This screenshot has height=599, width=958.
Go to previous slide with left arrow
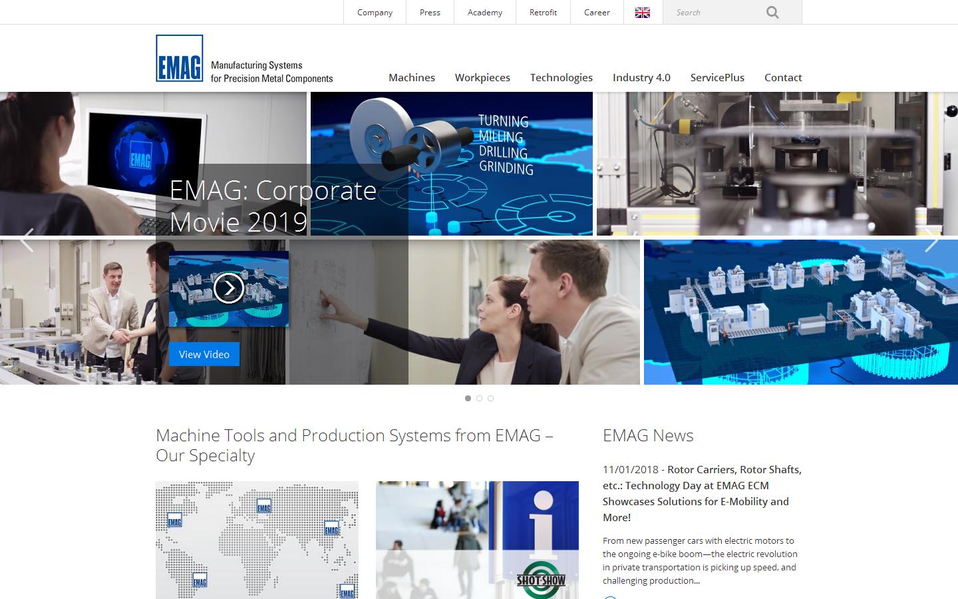click(27, 240)
